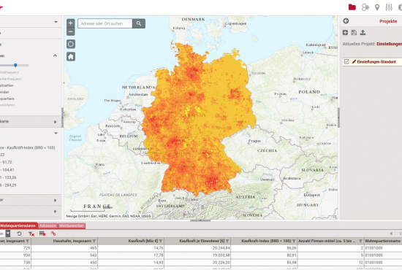Image resolution: width=402 pixels, height=270 pixels.
Task: Zoom out of the map with minus button
Action: click(71, 31)
